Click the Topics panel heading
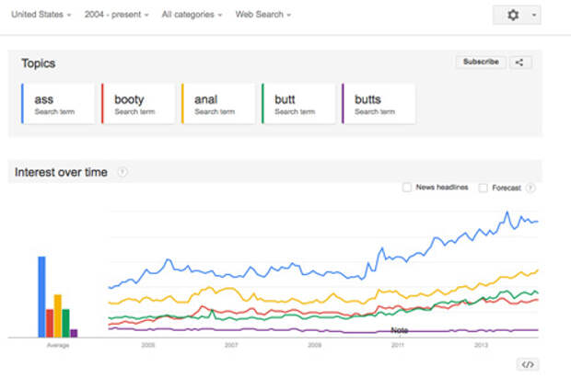571x378 pixels. [x=40, y=63]
